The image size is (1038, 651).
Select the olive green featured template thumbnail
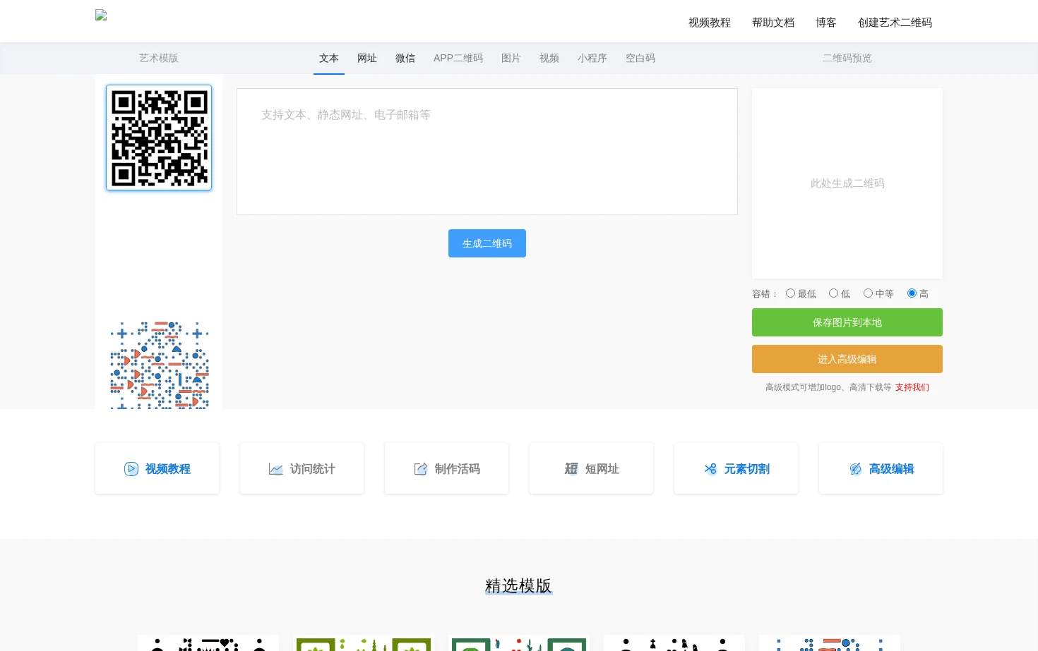pos(364,643)
